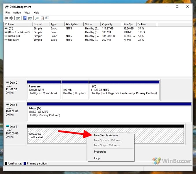Click the Volume column header

[x=18, y=24]
